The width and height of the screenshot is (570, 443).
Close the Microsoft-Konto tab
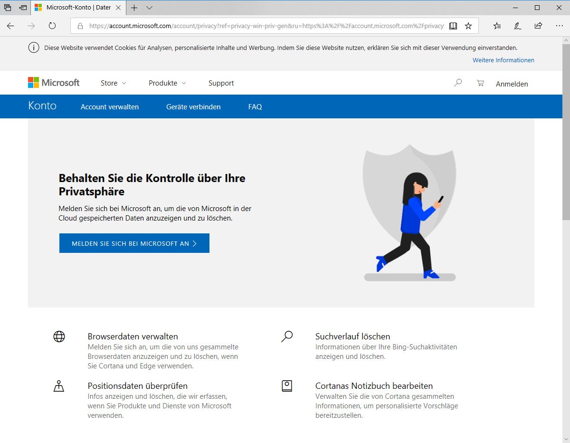(118, 8)
